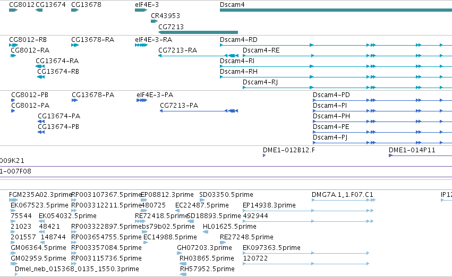
Task: Select the RP003312211.5prime EST label
Action: (106, 205)
